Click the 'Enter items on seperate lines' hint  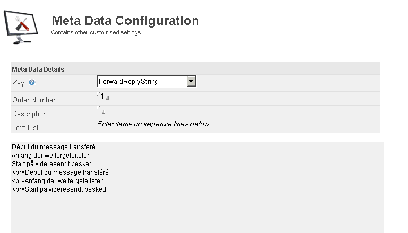[153, 124]
